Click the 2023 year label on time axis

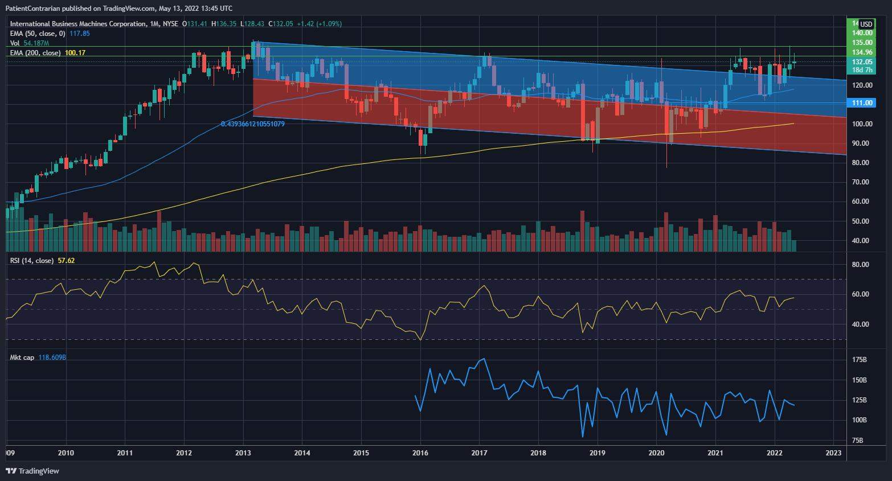coord(833,453)
